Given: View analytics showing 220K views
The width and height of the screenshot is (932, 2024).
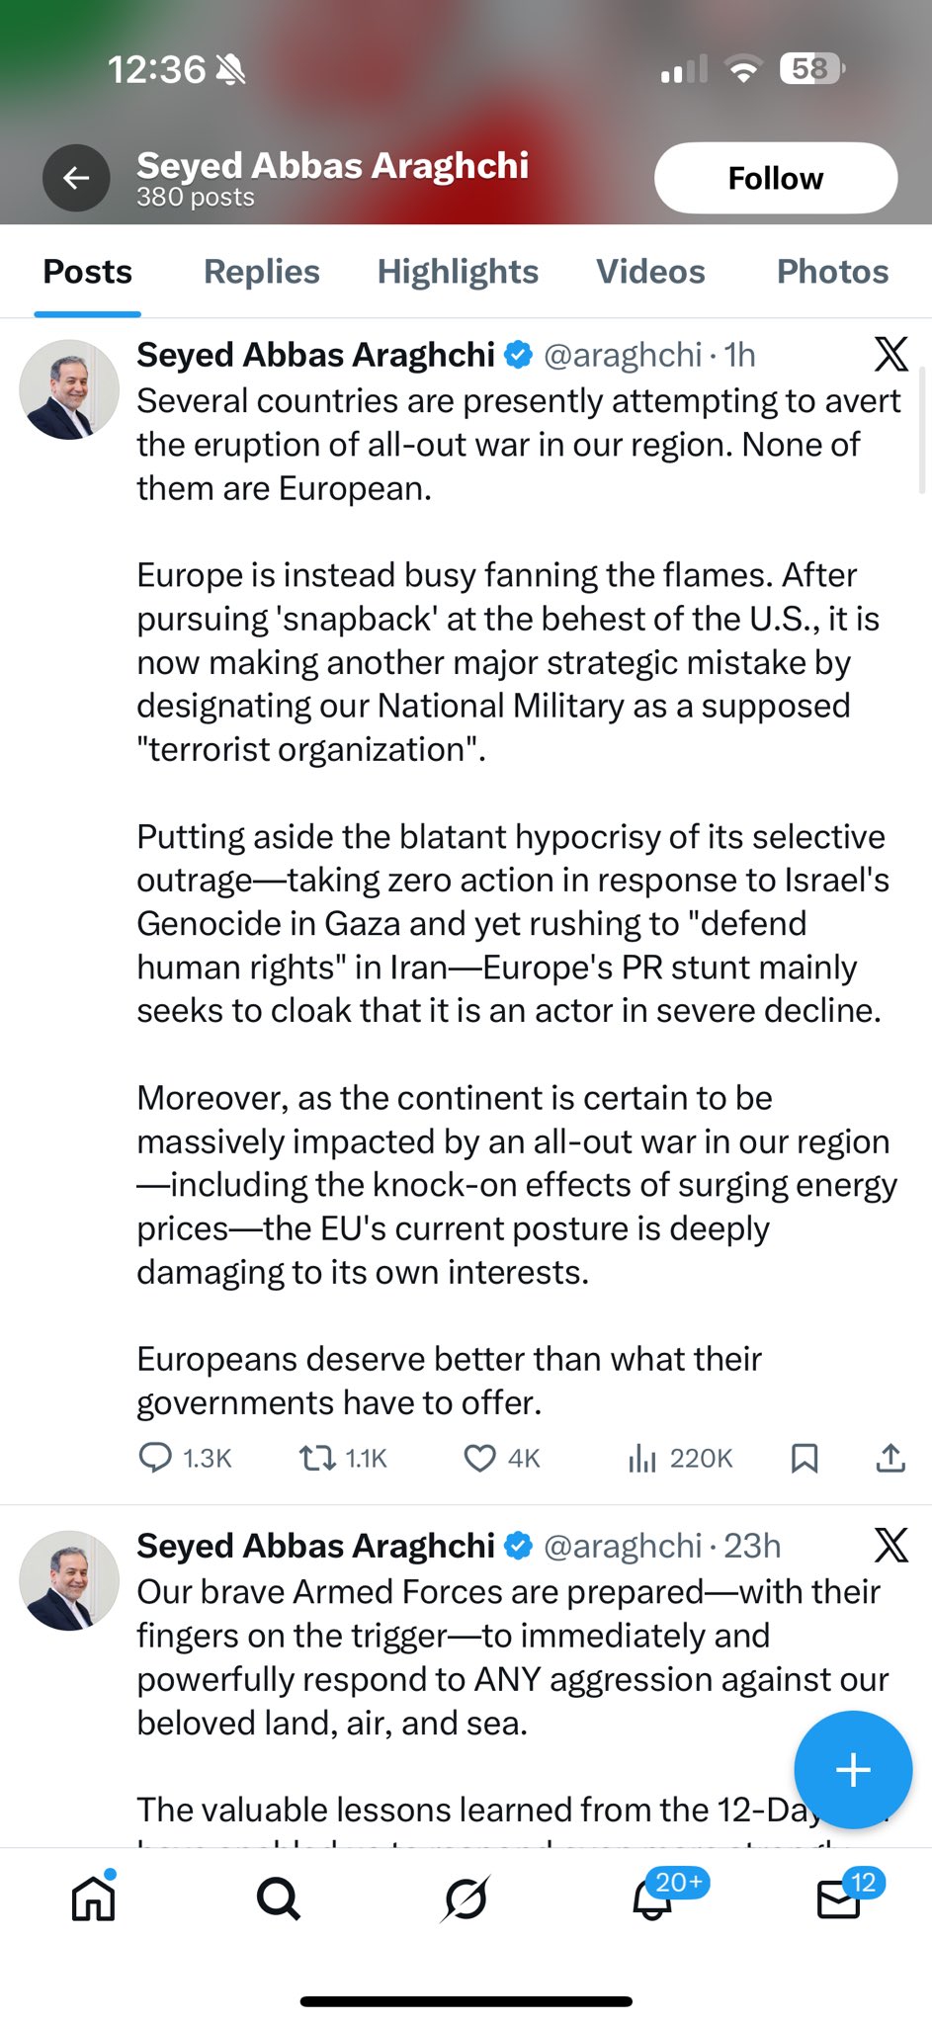Looking at the screenshot, I should tap(642, 1458).
